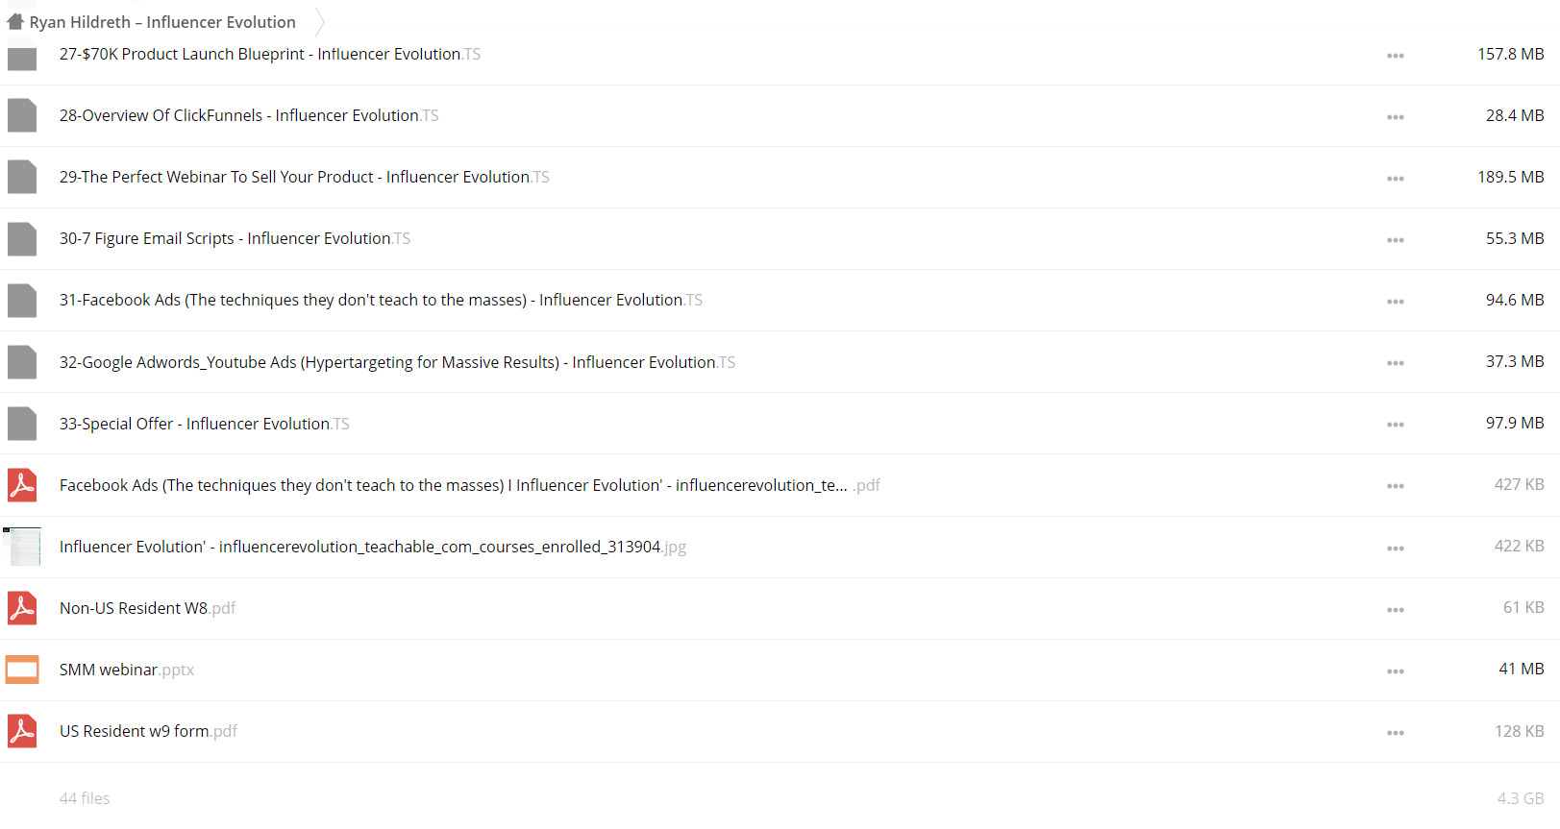Viewport: 1560px width, 829px height.
Task: Click the 422 KB size value
Action: pos(1519,546)
